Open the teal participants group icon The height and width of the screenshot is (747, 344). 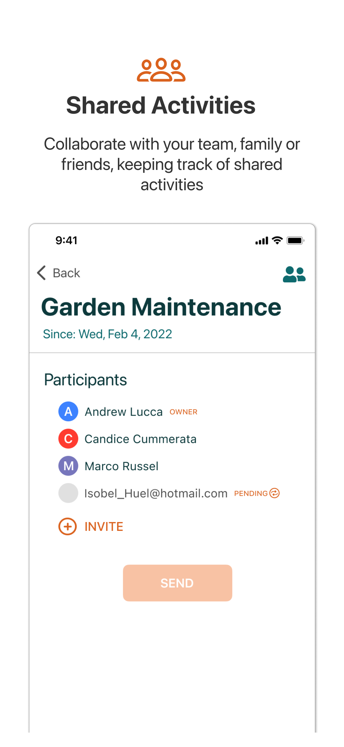(x=294, y=274)
